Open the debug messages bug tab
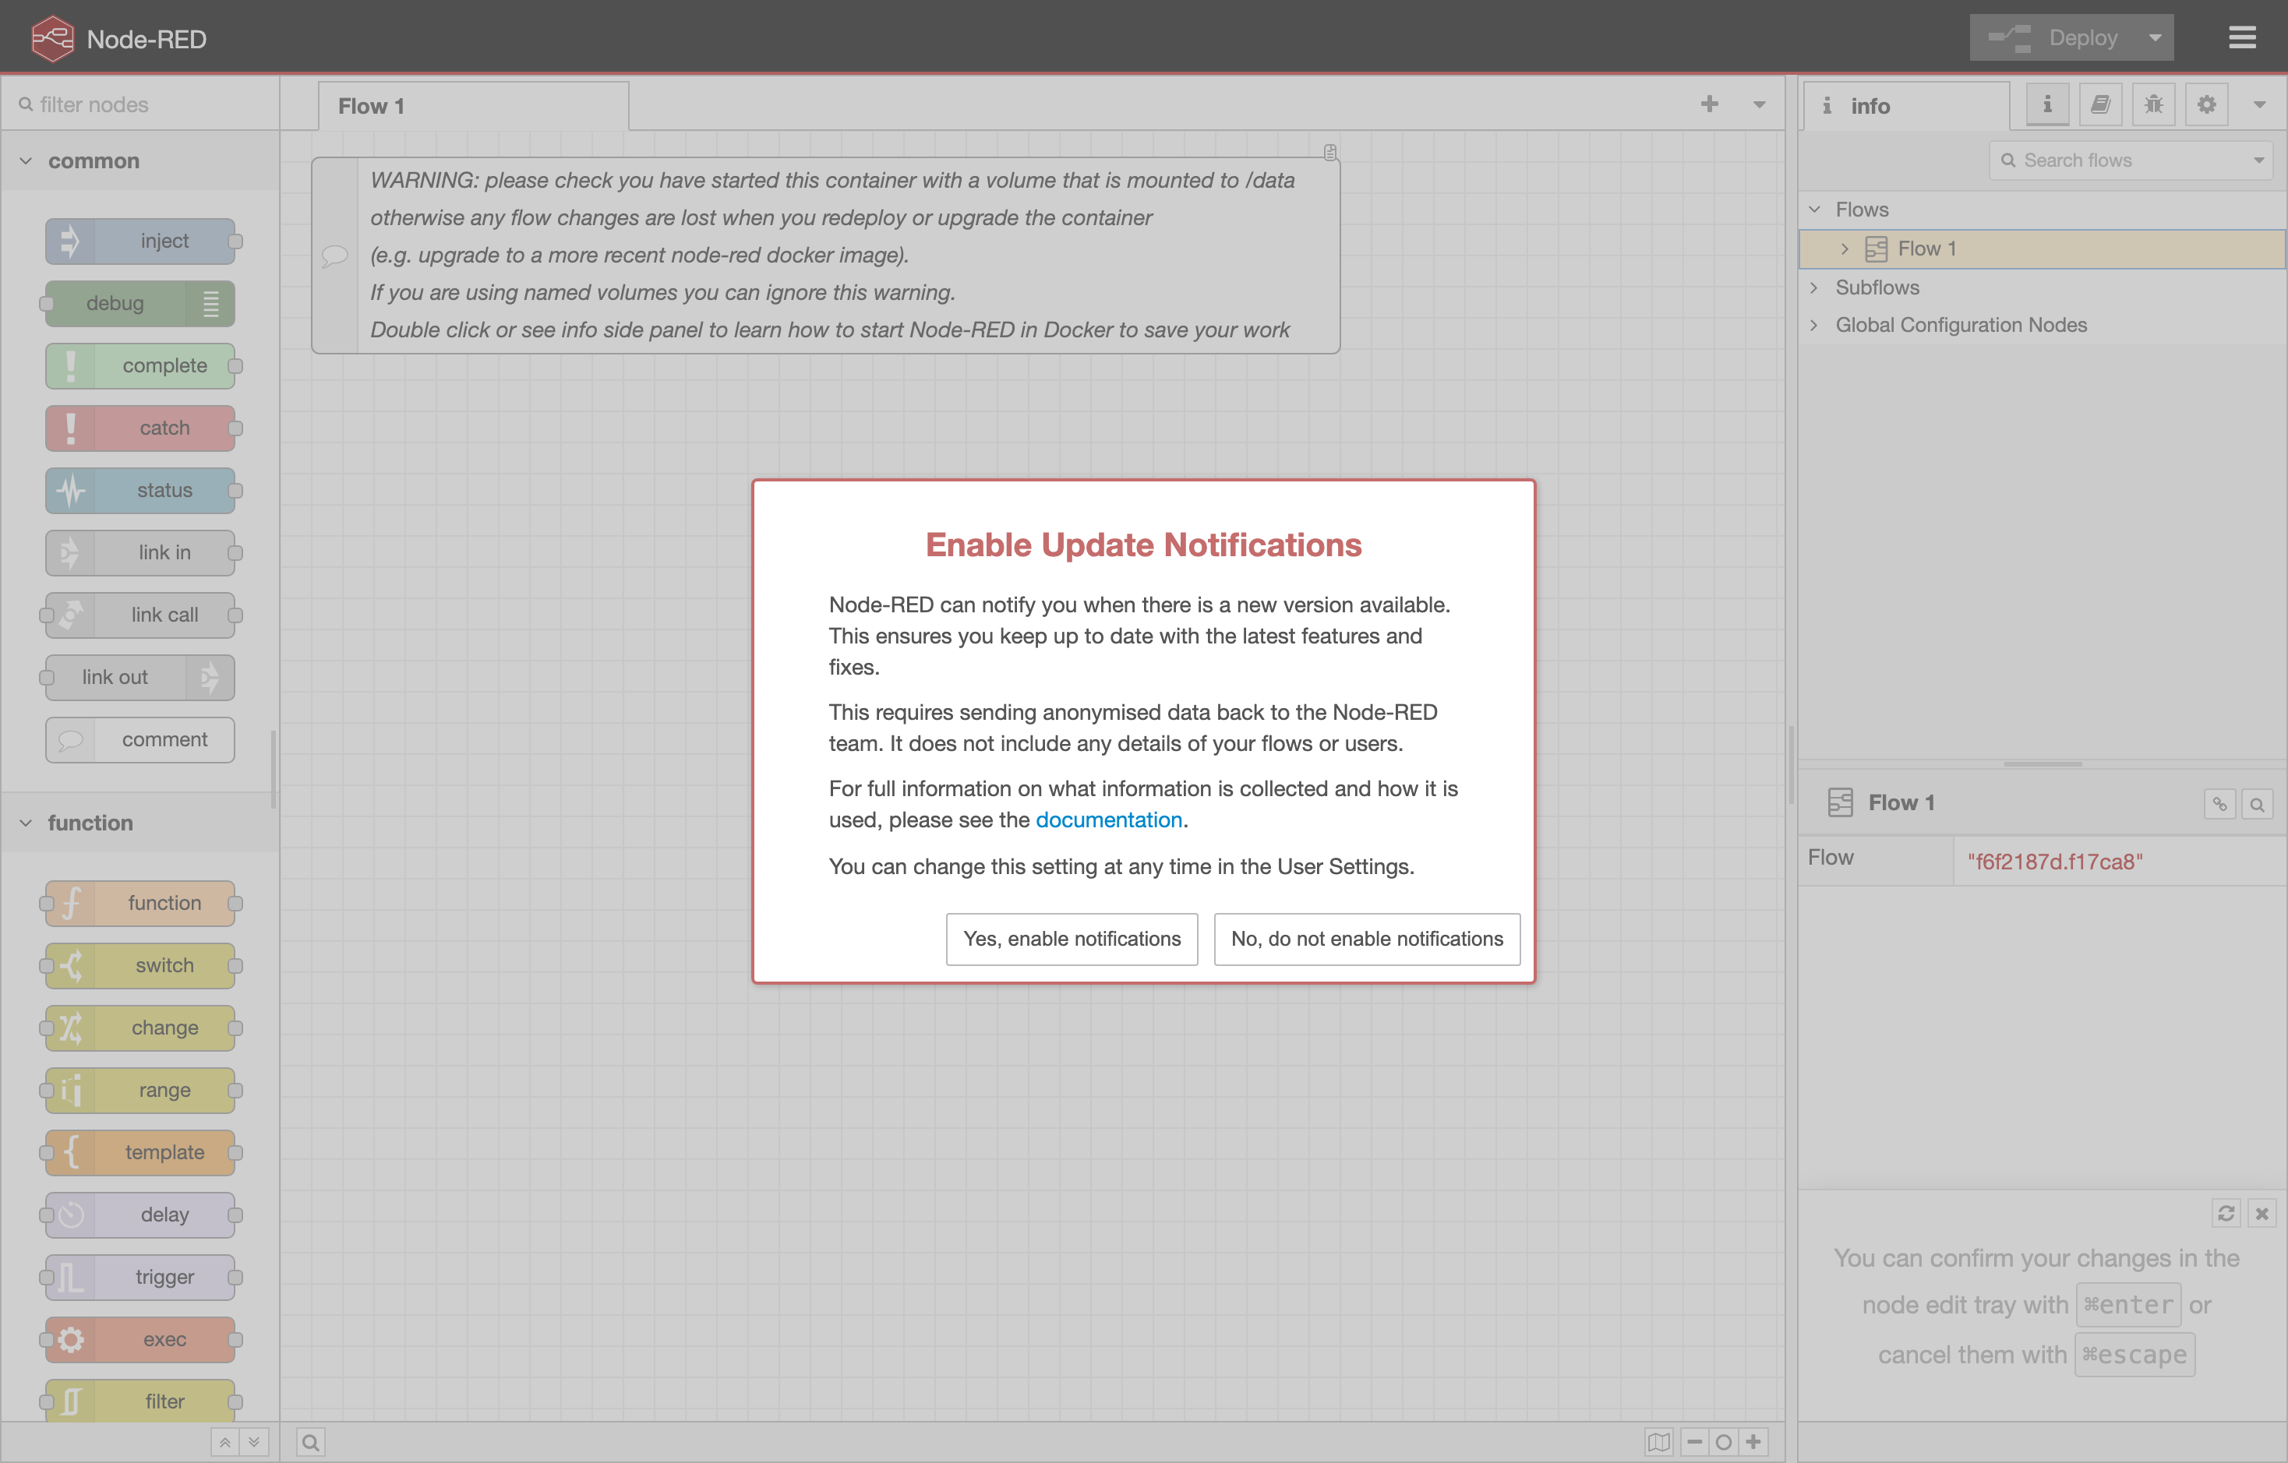 coord(2154,104)
